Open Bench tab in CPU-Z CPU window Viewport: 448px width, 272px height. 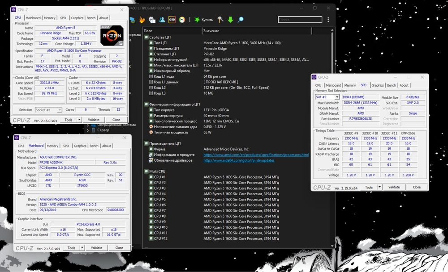[91, 18]
